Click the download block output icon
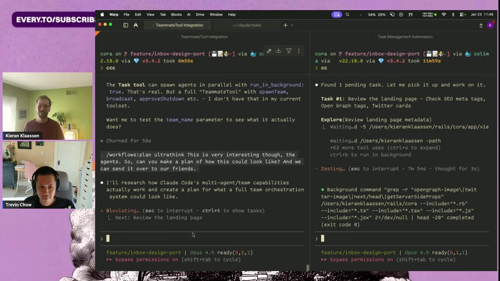 279,51
